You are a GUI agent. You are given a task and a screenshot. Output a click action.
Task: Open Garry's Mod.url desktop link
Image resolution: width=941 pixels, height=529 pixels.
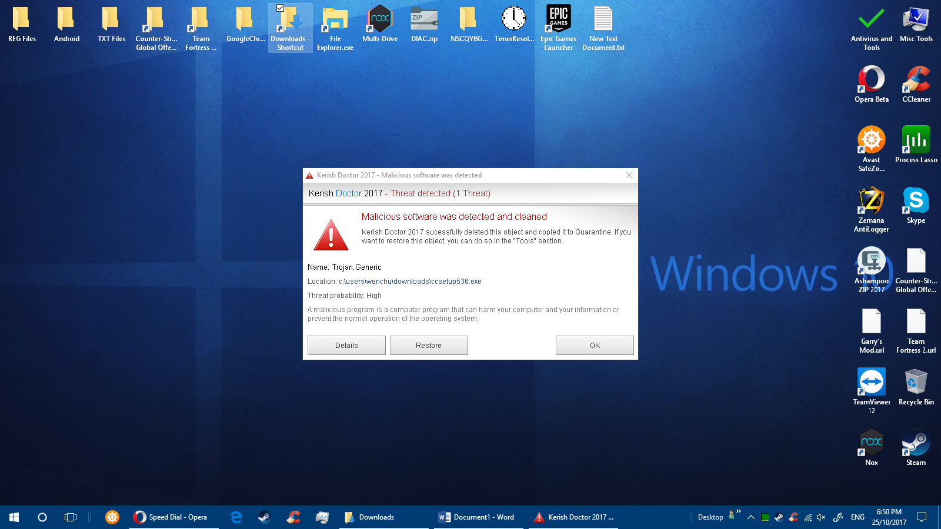click(x=872, y=330)
